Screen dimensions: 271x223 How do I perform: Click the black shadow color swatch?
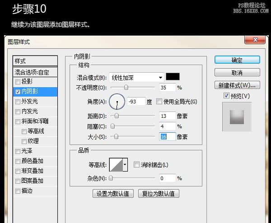[173, 77]
